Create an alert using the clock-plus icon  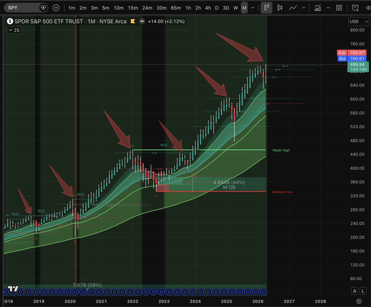(356, 7)
